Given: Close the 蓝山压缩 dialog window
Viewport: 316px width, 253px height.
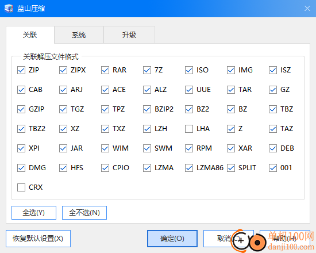Looking at the screenshot, I should tap(307, 9).
